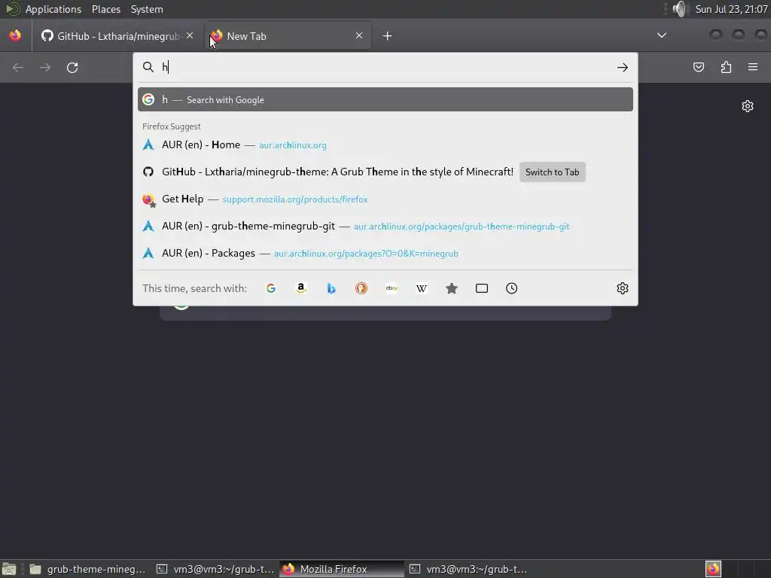Search this time with Wikipedia icon

point(422,288)
